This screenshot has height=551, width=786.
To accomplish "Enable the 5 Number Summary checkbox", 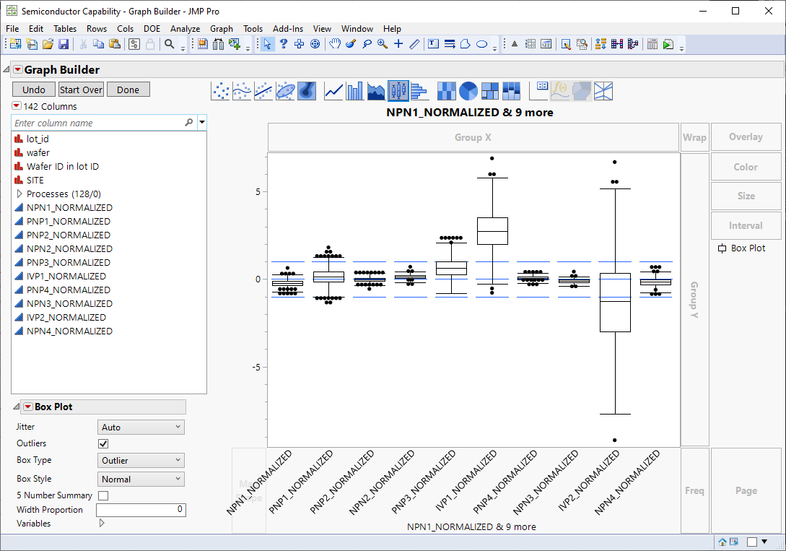I will (103, 495).
